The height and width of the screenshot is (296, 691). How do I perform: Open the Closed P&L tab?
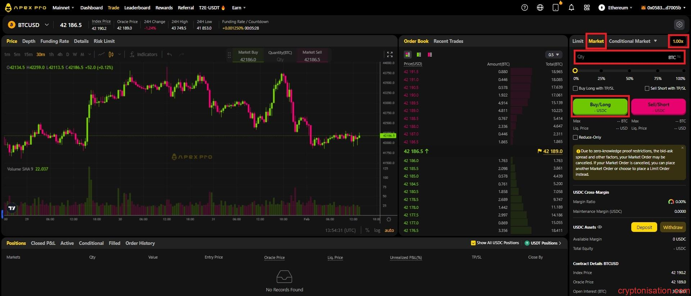(x=43, y=243)
